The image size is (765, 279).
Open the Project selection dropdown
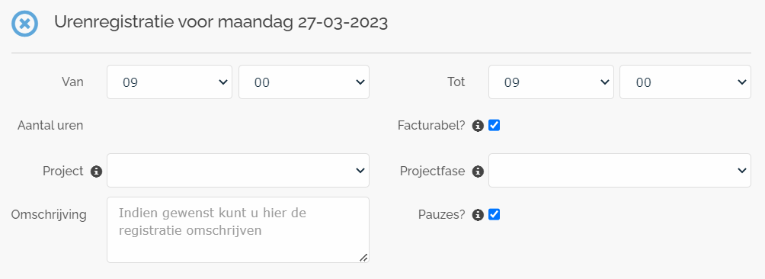click(238, 170)
